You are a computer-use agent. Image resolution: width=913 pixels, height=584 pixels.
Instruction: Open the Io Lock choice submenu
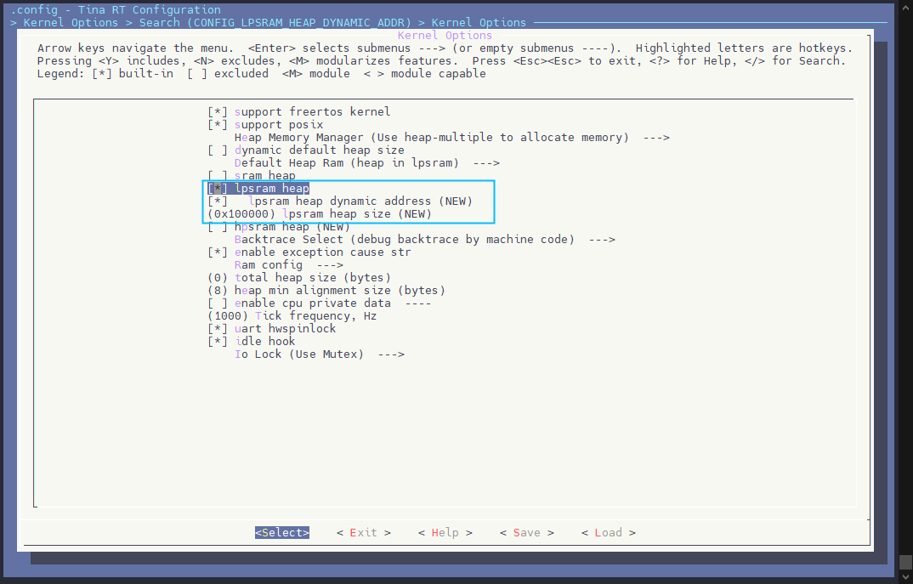point(319,354)
